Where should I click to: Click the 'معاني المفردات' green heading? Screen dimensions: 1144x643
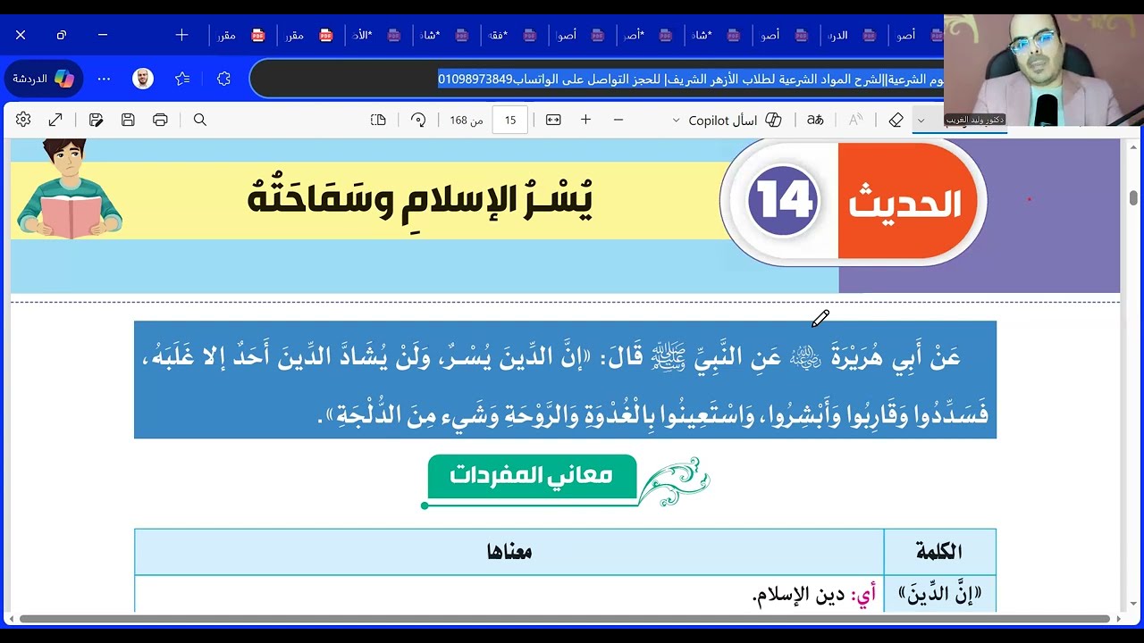point(532,476)
